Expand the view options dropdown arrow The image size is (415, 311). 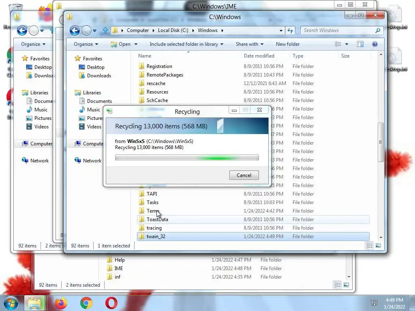[347, 44]
